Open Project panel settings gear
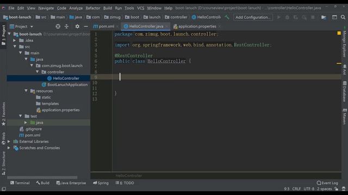This screenshot has width=348, height=195. pyautogui.click(x=77, y=27)
